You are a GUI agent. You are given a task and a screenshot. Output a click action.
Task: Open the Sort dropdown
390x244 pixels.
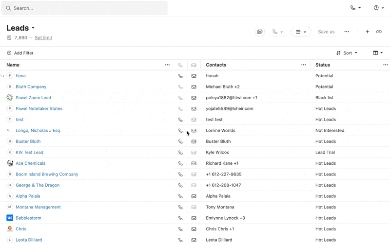(347, 53)
